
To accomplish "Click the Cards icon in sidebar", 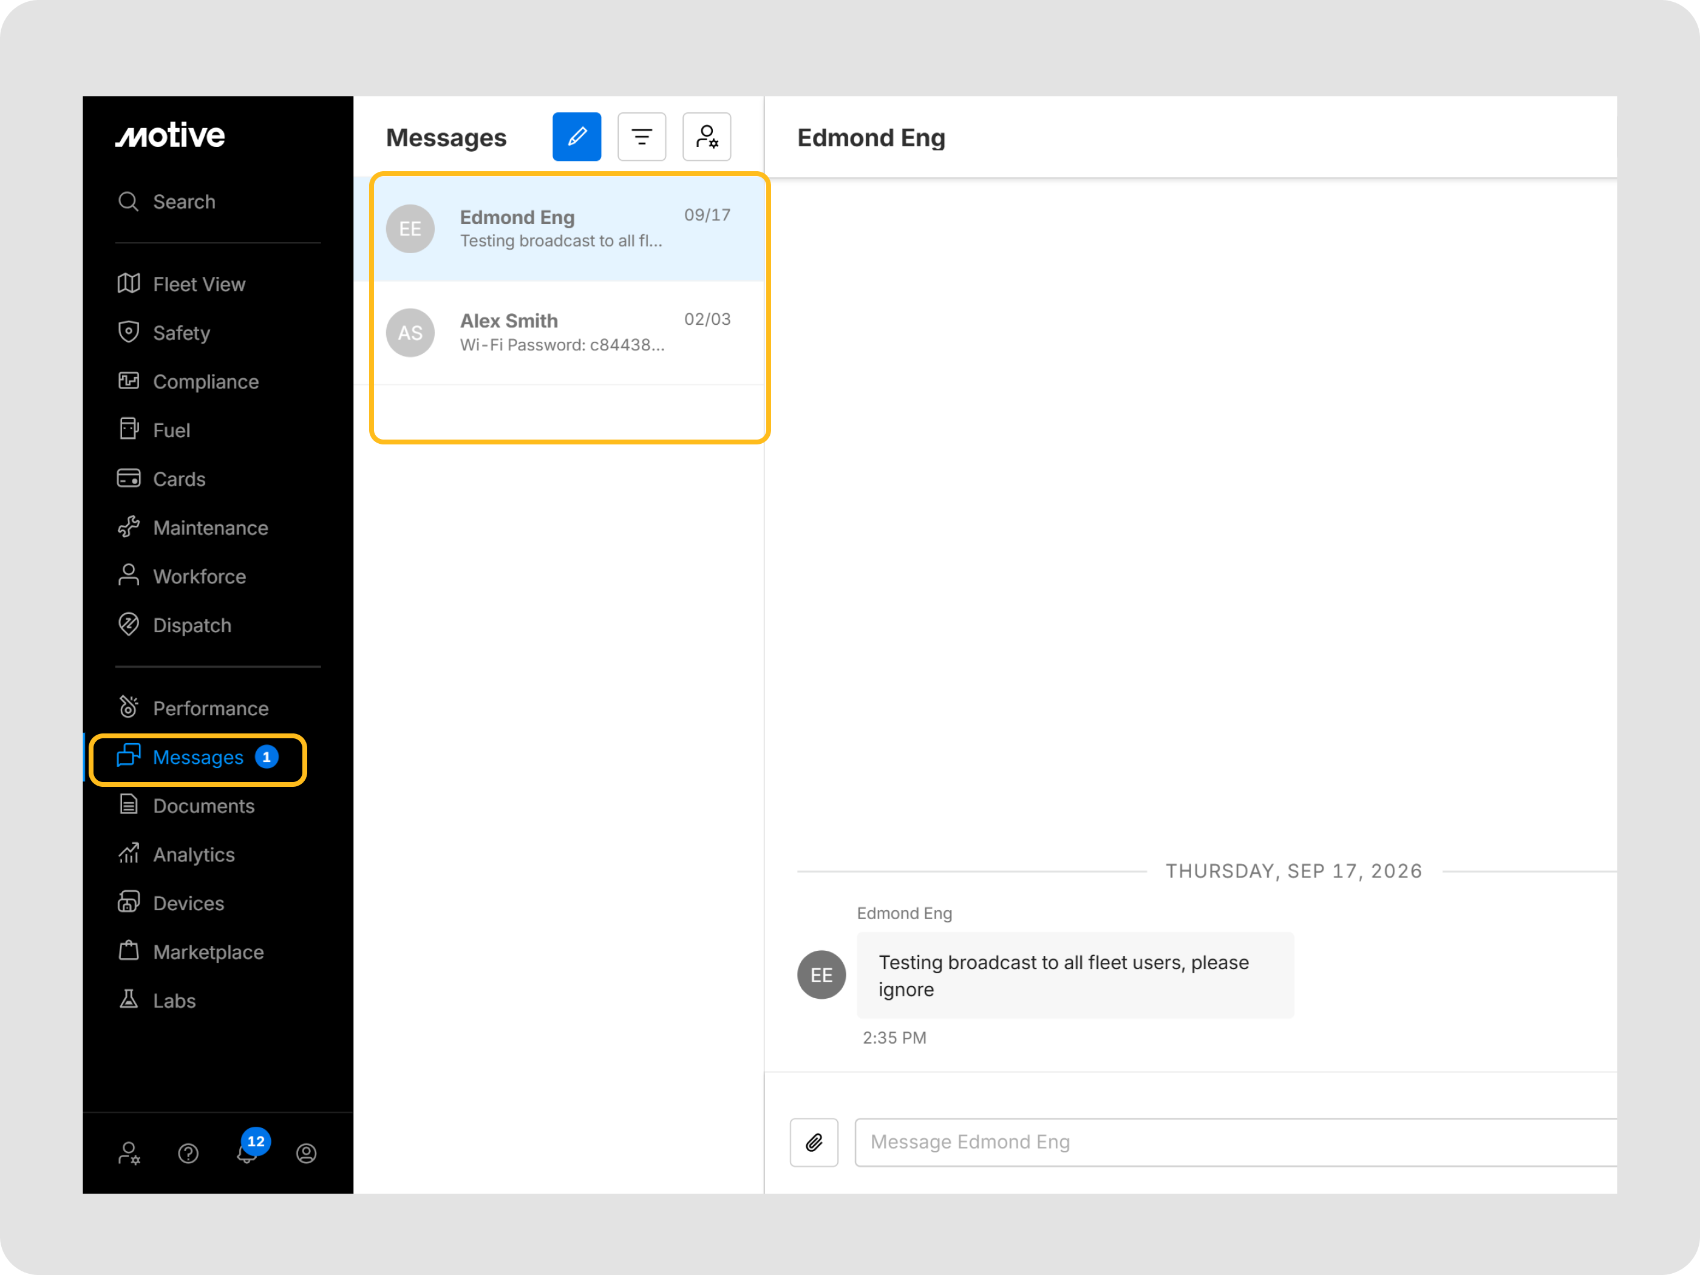I will point(128,478).
